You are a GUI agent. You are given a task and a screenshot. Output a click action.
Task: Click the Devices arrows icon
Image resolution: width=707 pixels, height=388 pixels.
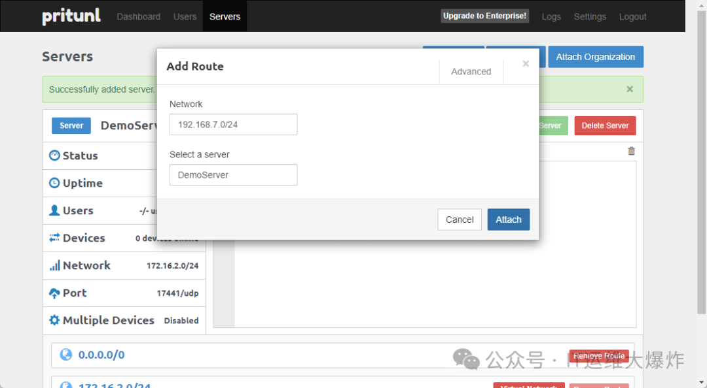click(x=54, y=238)
